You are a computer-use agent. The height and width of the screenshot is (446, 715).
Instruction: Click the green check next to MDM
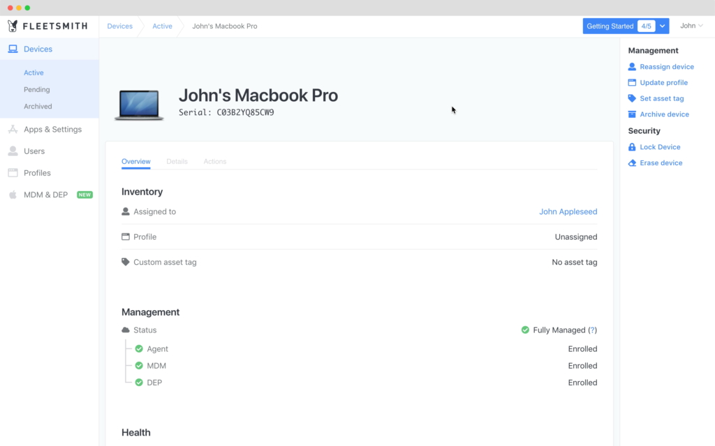click(139, 365)
